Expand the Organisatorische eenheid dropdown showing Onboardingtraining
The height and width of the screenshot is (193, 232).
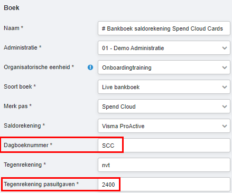pyautogui.click(x=164, y=67)
